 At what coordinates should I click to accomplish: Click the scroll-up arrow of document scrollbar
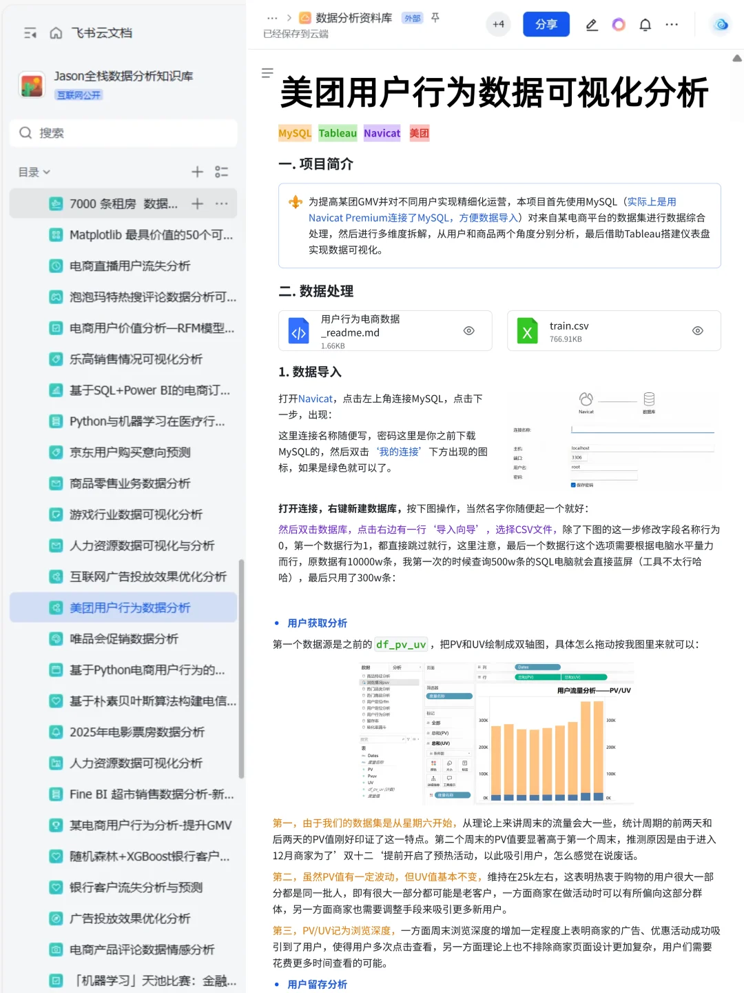pyautogui.click(x=737, y=59)
